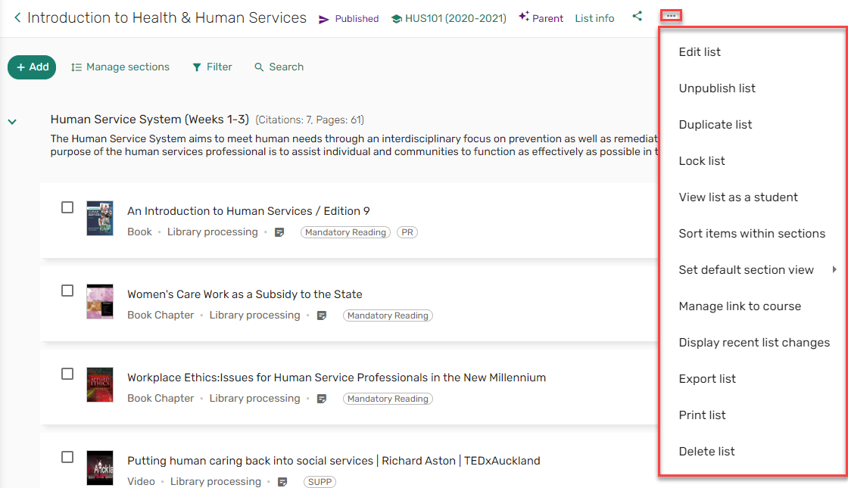
Task: Click the SUPP tag on the video item
Action: click(x=320, y=482)
